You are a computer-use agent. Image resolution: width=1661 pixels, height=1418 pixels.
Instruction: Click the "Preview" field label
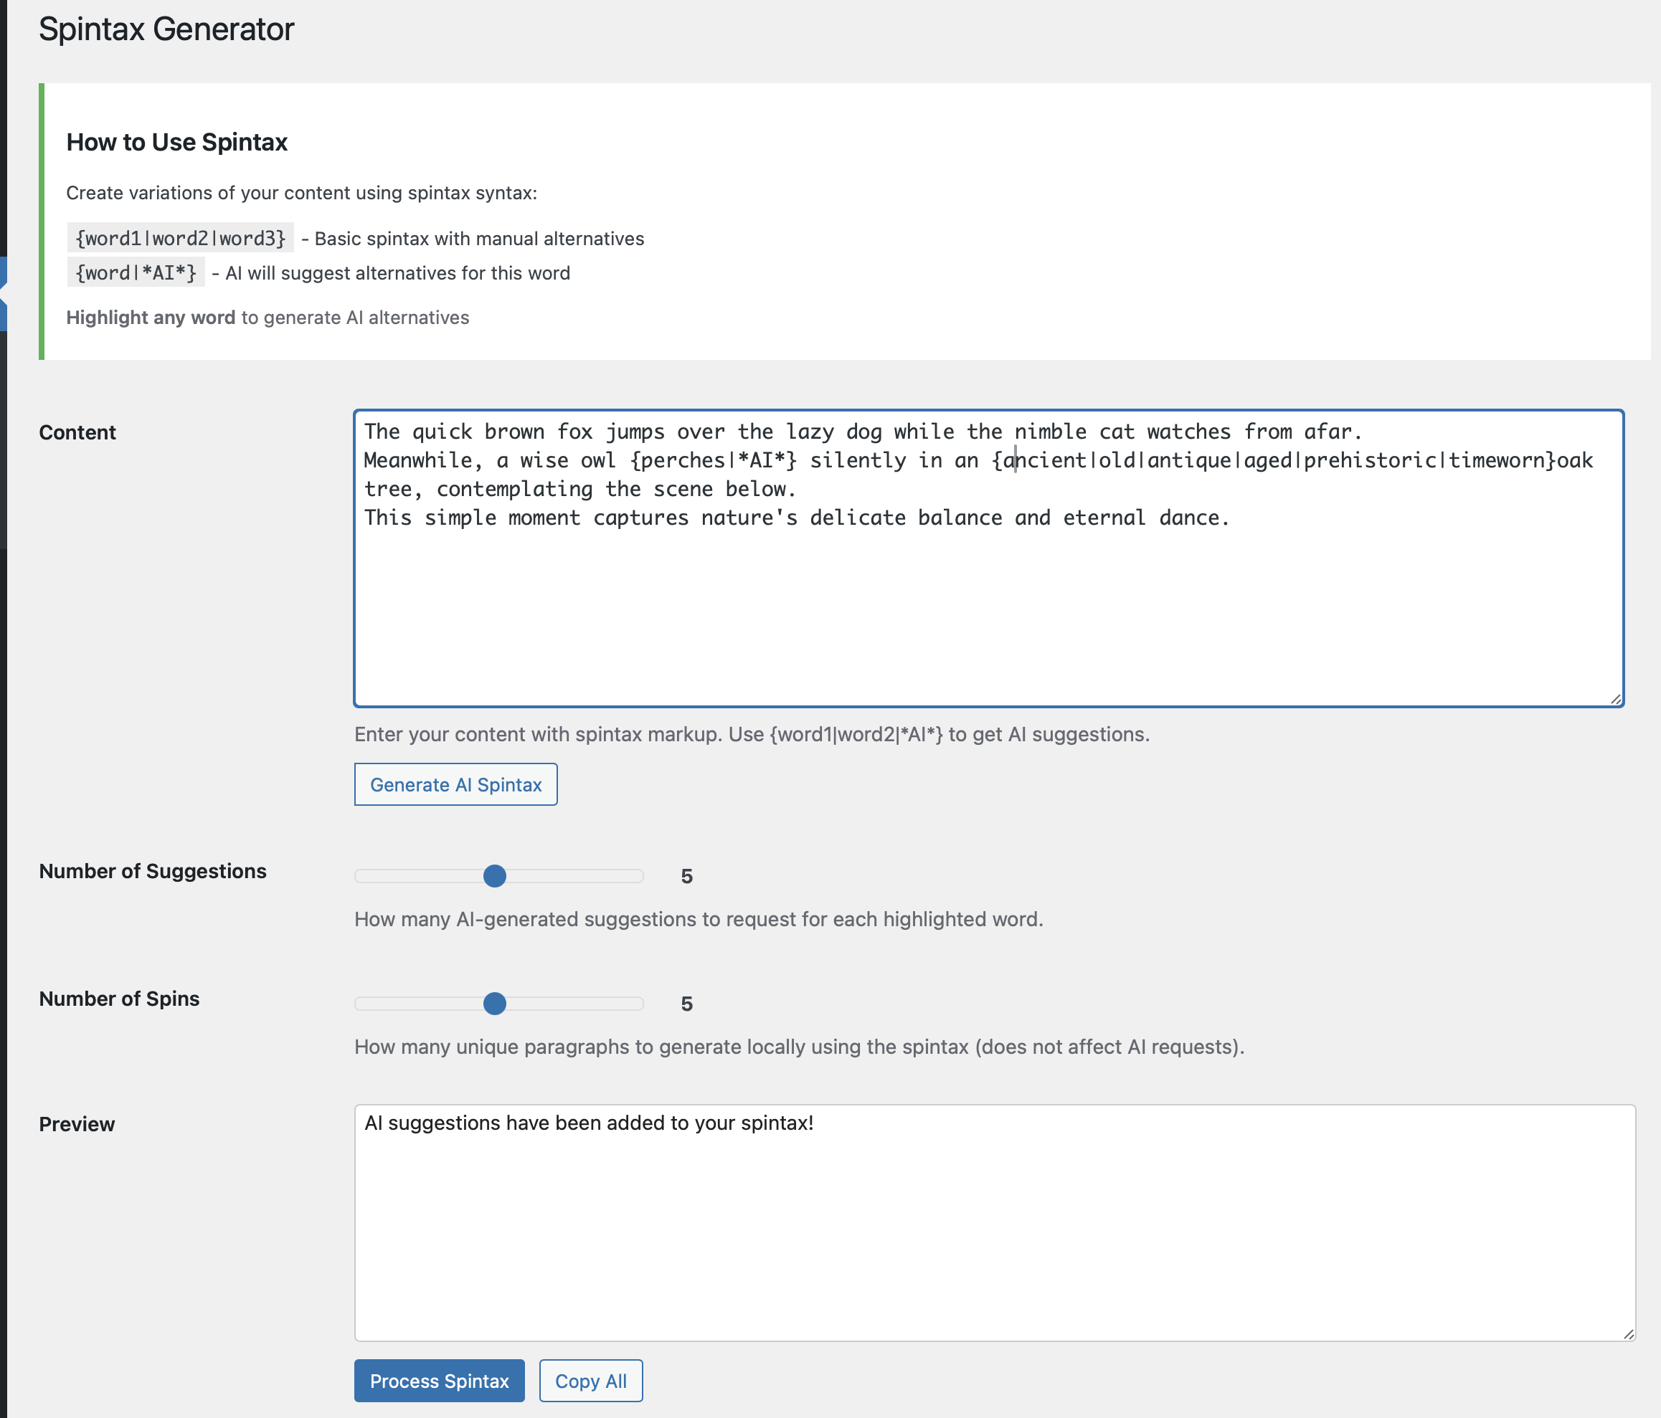pyautogui.click(x=77, y=1124)
